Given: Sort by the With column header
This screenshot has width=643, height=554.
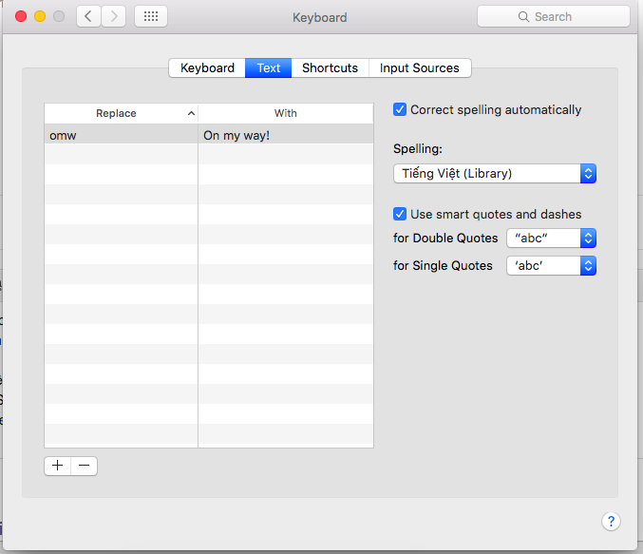Looking at the screenshot, I should pos(286,113).
